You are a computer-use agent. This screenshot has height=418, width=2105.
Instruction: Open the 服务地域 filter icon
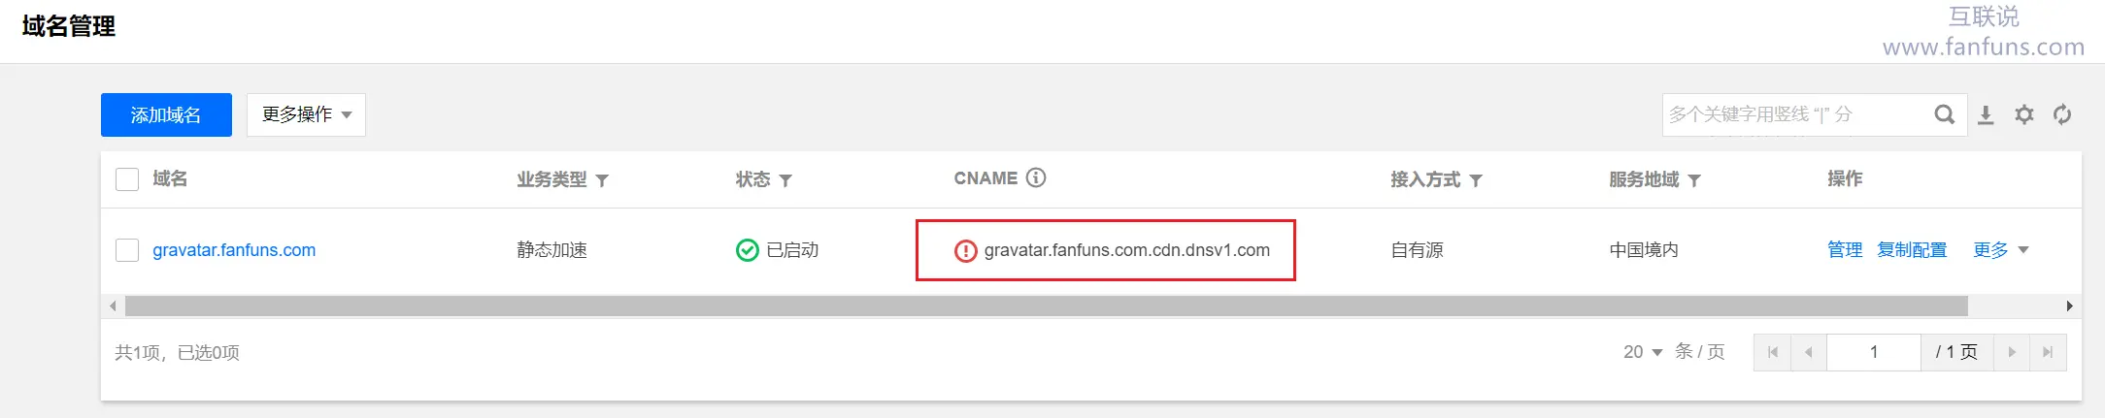(1694, 180)
